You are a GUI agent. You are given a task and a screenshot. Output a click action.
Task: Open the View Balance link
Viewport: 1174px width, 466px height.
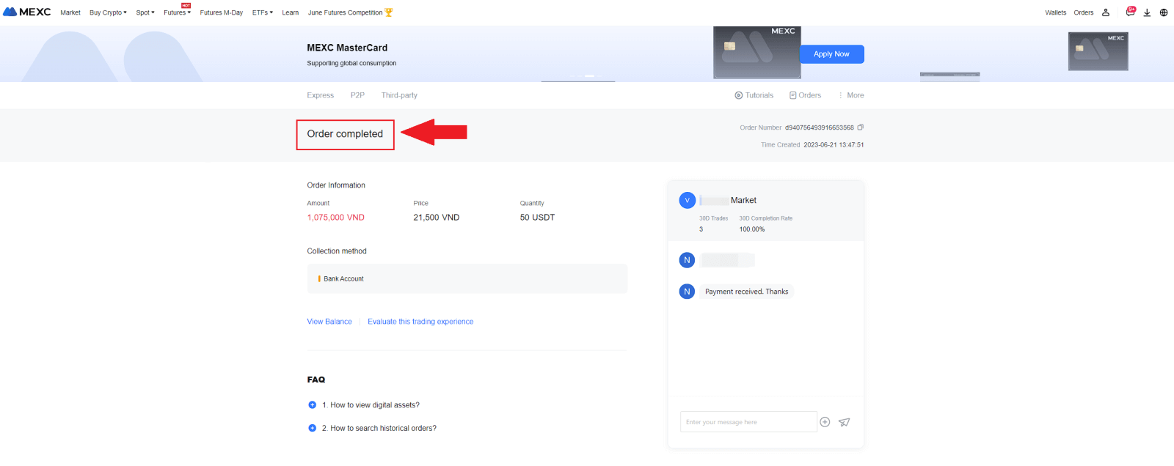[329, 322]
